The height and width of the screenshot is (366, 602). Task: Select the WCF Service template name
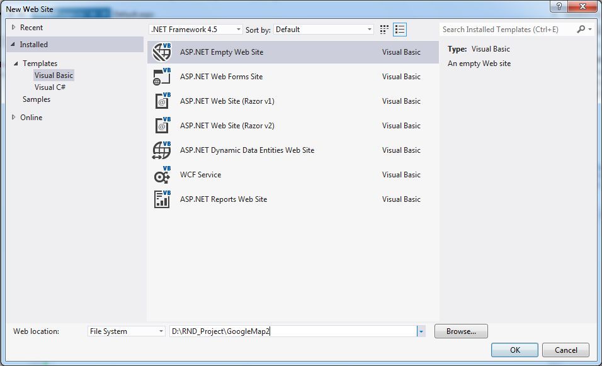coord(200,175)
